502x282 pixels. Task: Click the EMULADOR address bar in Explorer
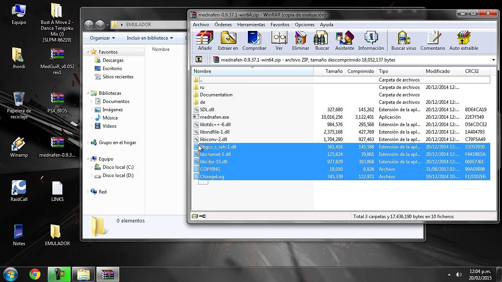tap(149, 25)
